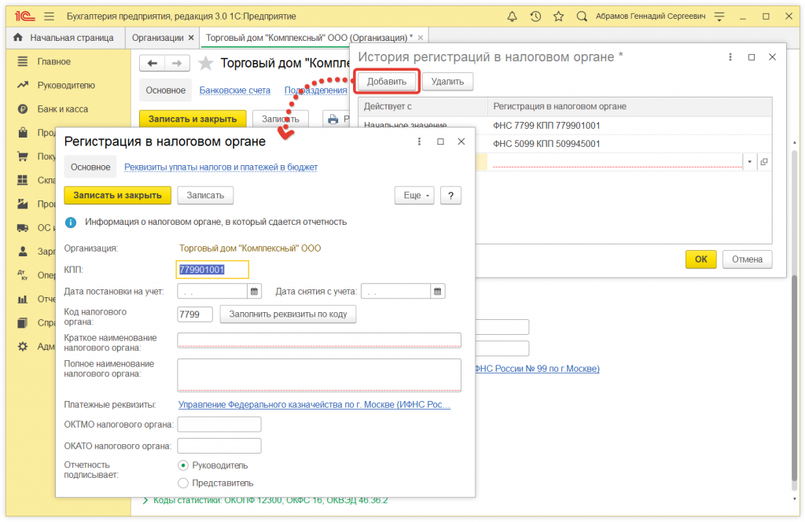805x522 pixels.
Task: Open Реквизиты уплаты налогов и платежей link
Action: point(221,167)
